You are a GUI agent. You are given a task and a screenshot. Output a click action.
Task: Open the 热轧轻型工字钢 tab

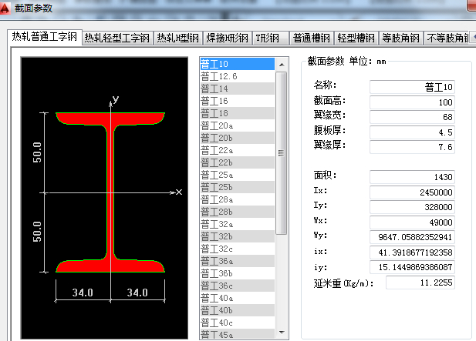[117, 38]
